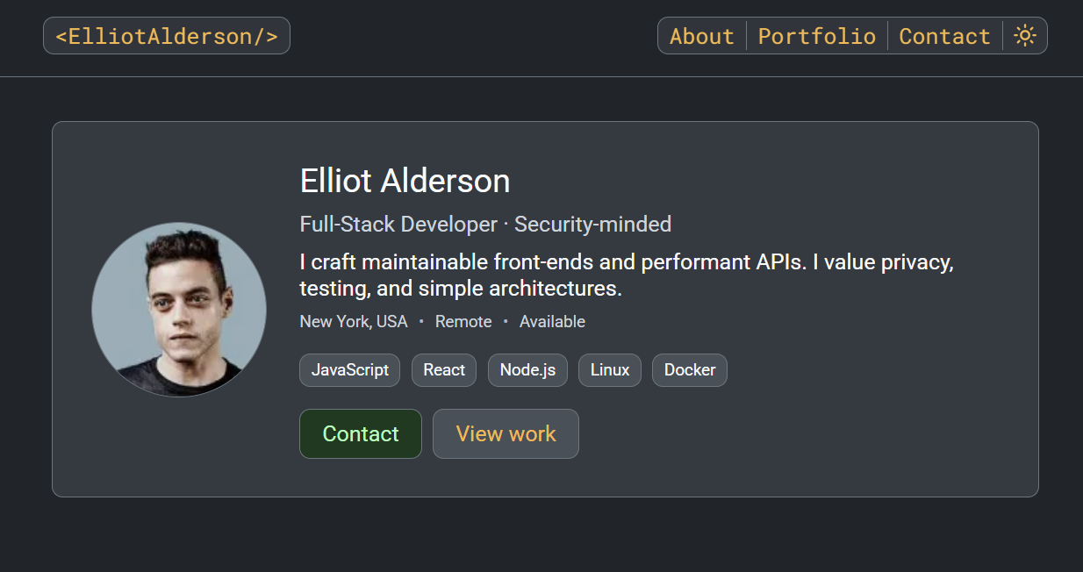Click the New York, USA location text
1083x572 pixels.
point(353,321)
